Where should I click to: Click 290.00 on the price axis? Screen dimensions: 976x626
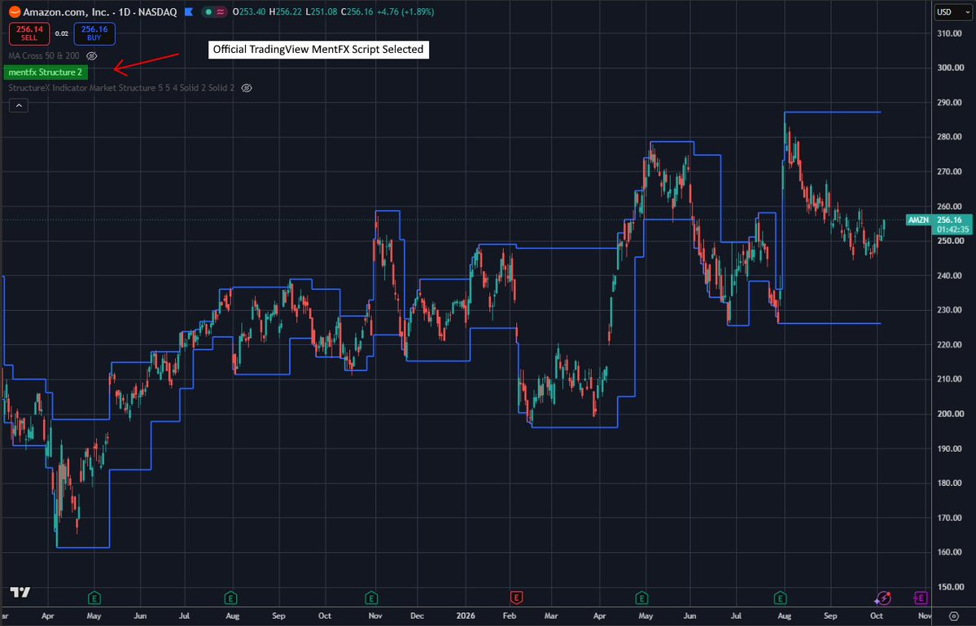949,103
